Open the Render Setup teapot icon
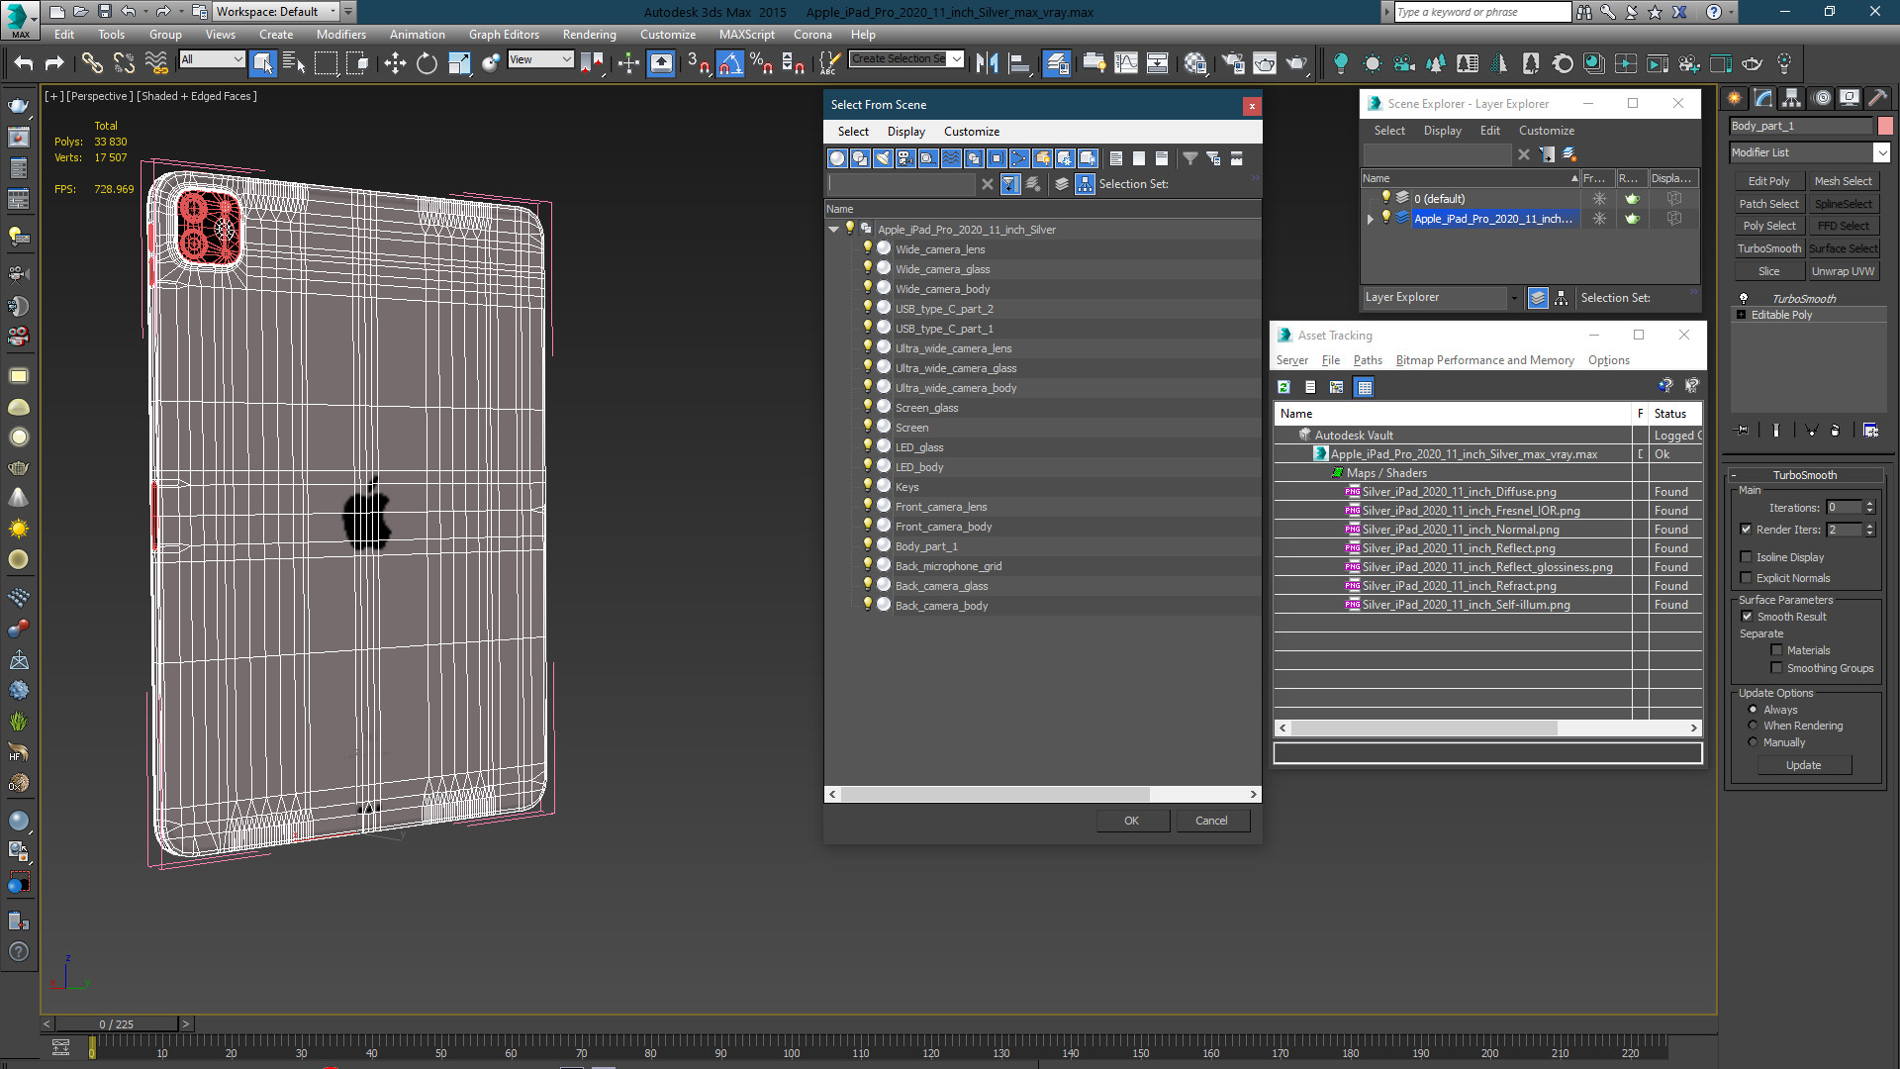1900x1069 pixels. 1233,63
